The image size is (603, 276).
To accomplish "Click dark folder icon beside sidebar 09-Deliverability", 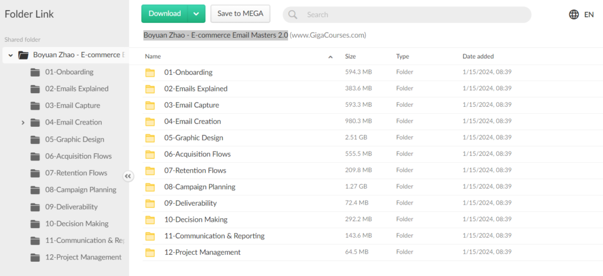I will click(x=35, y=207).
